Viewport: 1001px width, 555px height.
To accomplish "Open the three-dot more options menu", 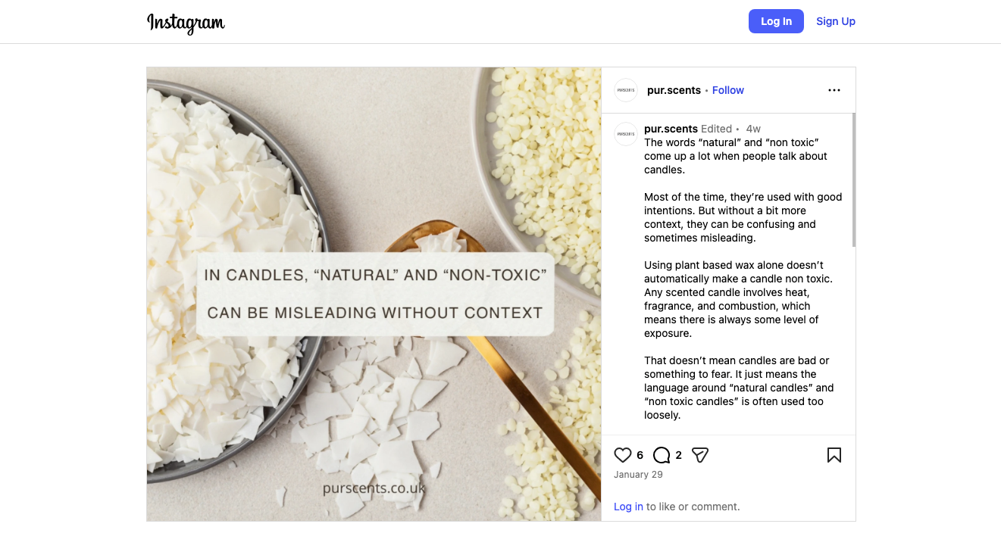I will pos(834,90).
